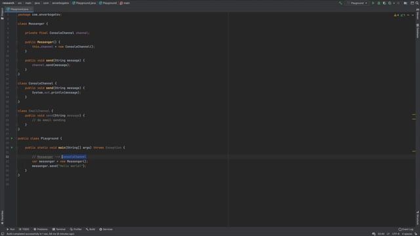
Task: Click the Playground.java breadcrumb in the navigation bar
Action: coord(84,3)
